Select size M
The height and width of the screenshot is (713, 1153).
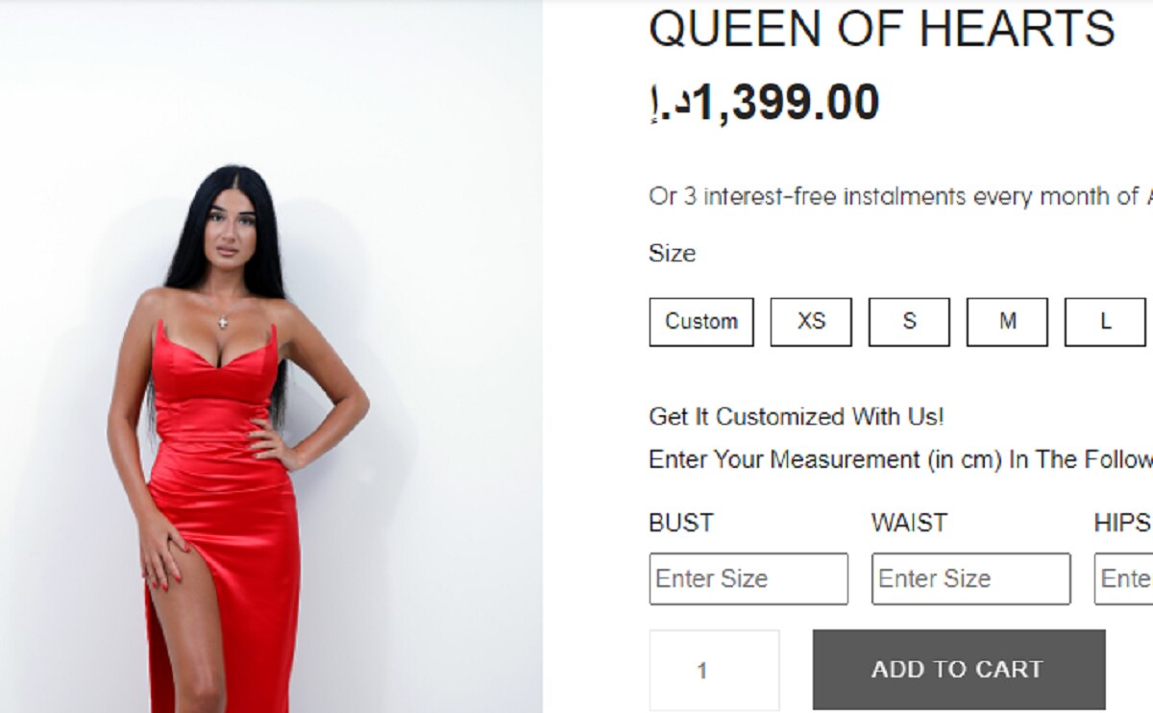coord(1007,322)
